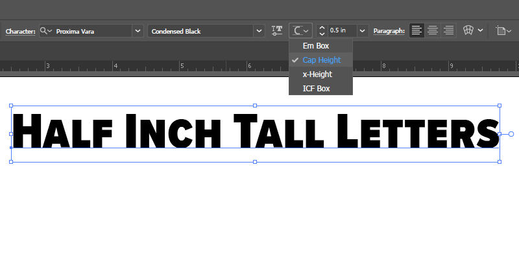Screen dimensions: 519x259
Task: Open the Paragraph panel link
Action: click(x=389, y=31)
